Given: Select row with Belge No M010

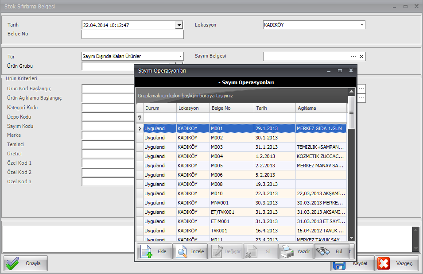Looking at the screenshot, I should (x=245, y=193).
